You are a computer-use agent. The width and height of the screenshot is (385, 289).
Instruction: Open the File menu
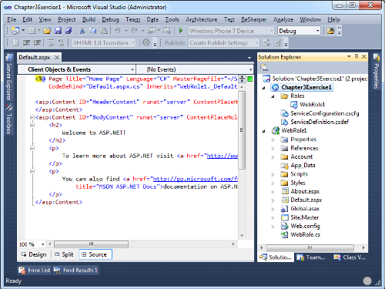click(x=12, y=19)
